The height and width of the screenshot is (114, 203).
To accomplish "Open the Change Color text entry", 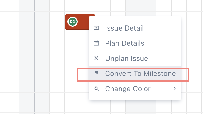I will (x=128, y=89).
